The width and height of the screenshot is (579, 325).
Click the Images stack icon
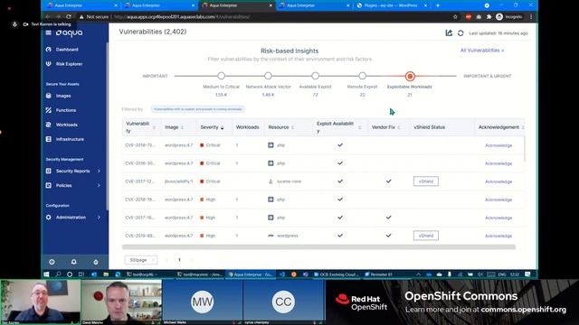[x=48, y=96]
